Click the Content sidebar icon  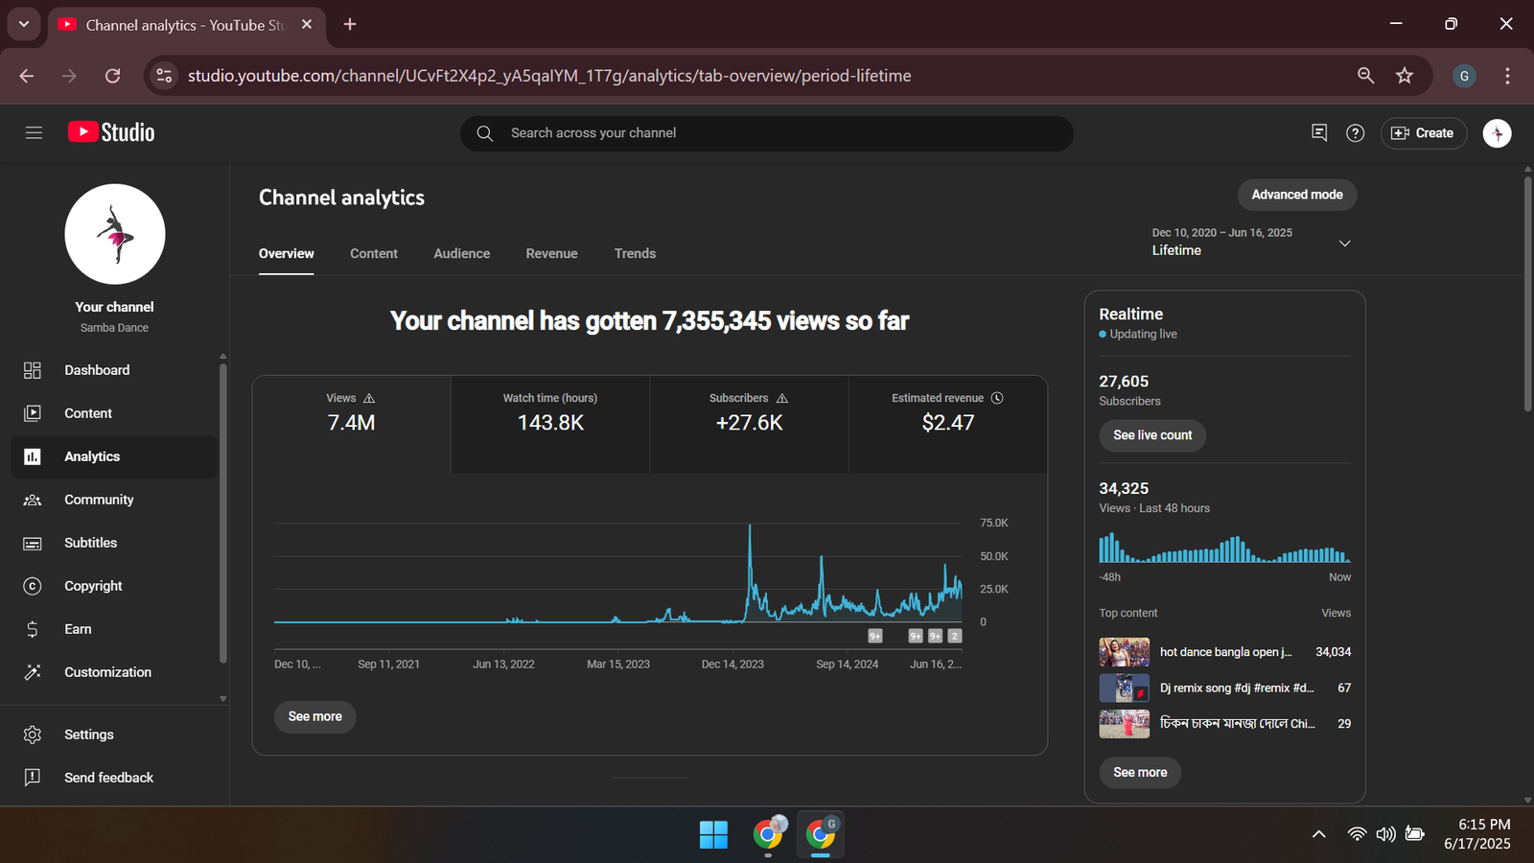[x=33, y=413]
